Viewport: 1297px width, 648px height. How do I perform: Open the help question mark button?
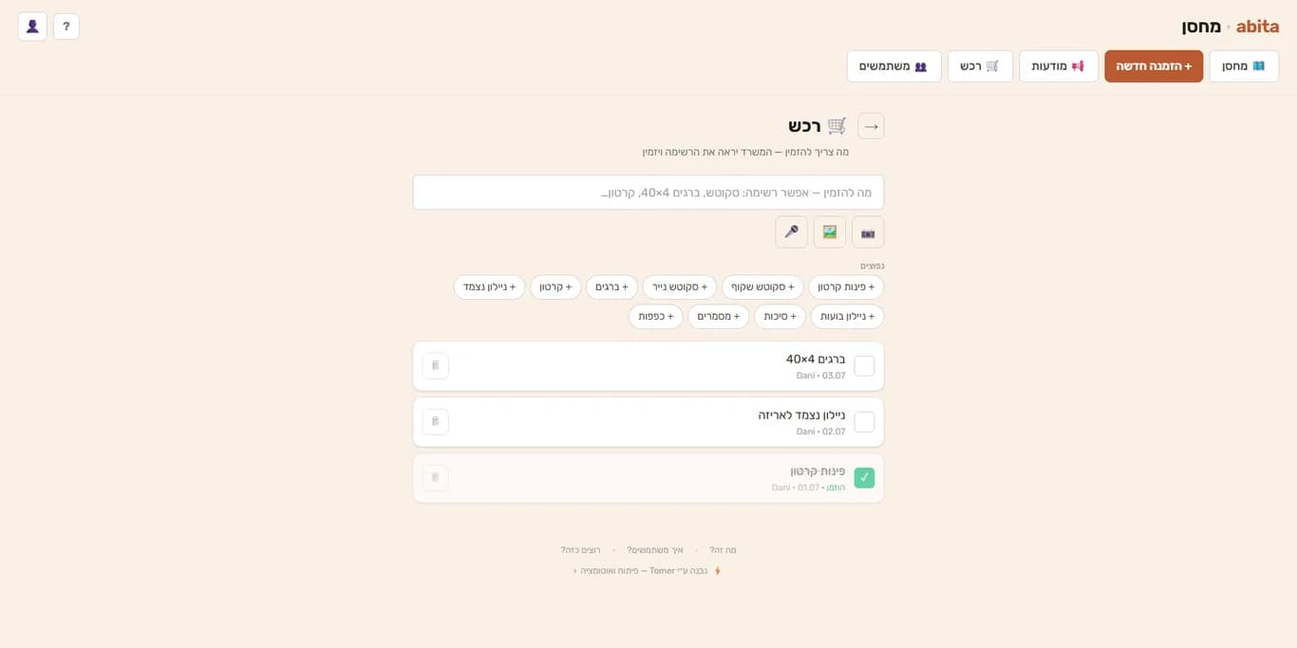click(66, 27)
